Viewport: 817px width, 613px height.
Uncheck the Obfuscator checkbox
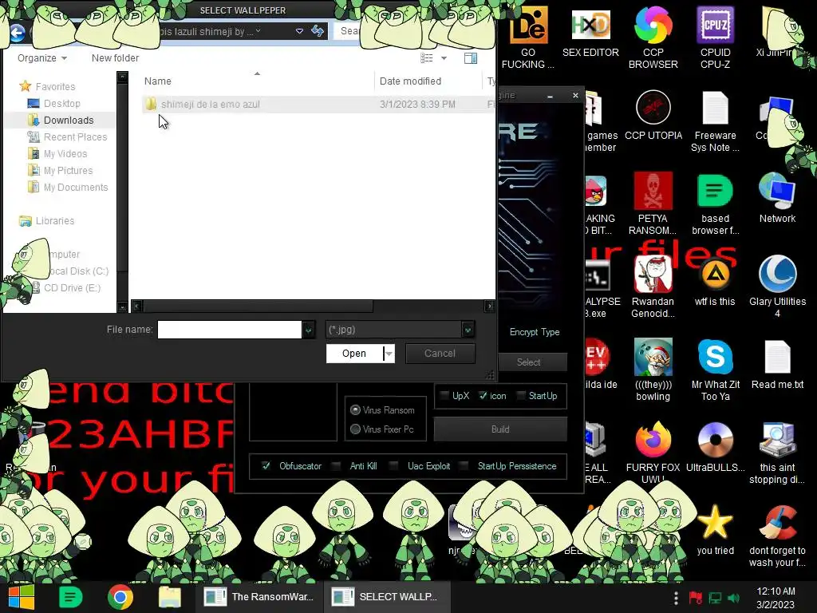266,465
